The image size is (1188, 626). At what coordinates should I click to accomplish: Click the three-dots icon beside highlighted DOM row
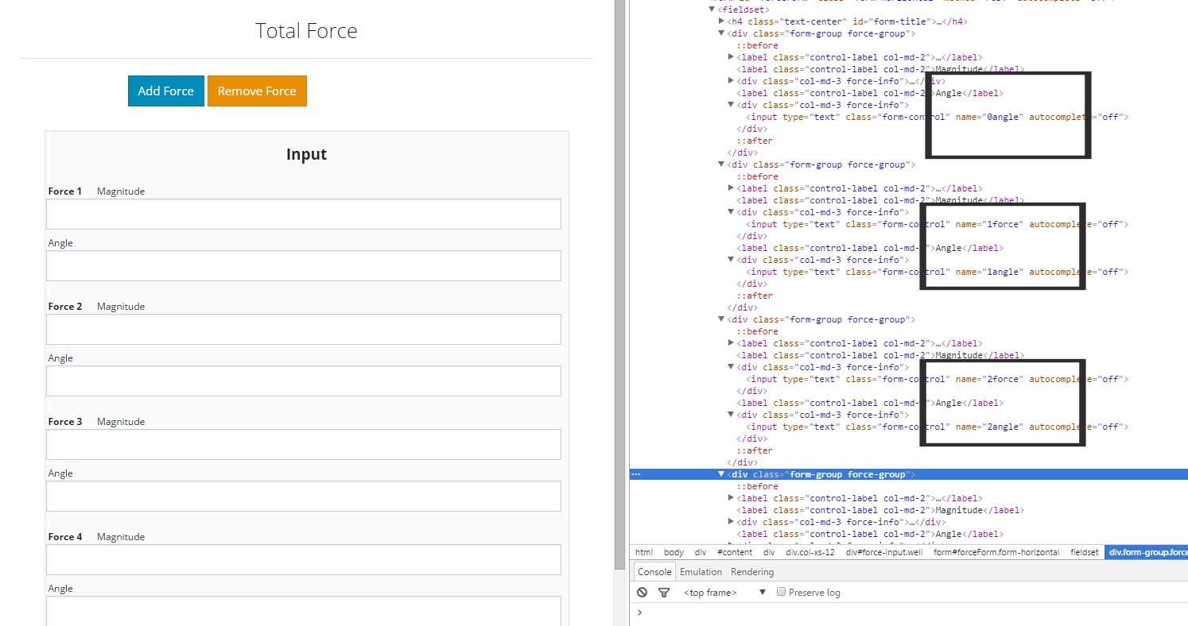click(x=636, y=474)
